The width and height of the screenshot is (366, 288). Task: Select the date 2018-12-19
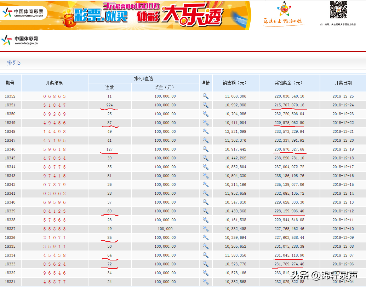pyautogui.click(x=343, y=149)
